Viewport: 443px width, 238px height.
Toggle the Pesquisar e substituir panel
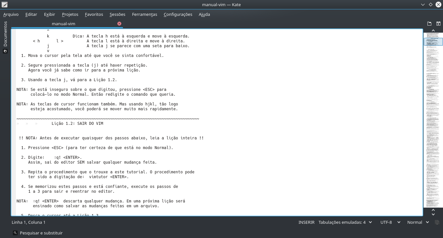38,233
